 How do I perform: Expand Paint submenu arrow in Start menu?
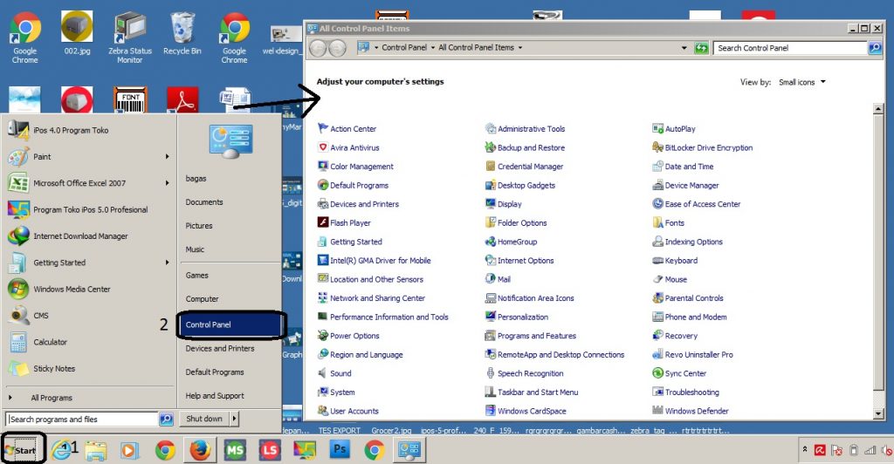[x=167, y=157]
